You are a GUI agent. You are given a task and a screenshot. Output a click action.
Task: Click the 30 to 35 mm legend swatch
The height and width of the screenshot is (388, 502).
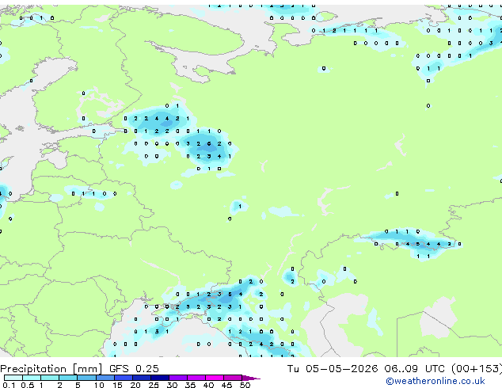(x=177, y=378)
